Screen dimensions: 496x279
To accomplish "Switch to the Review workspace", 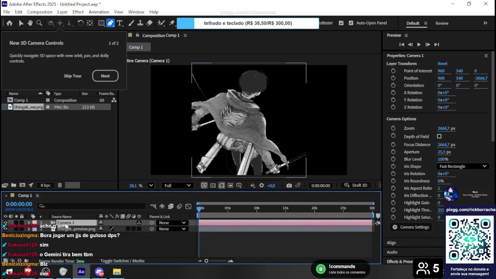I will pyautogui.click(x=442, y=23).
